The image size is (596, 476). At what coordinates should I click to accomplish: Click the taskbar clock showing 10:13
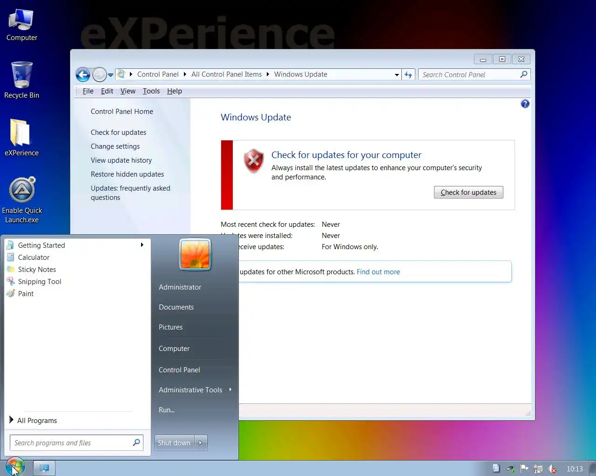tap(575, 469)
